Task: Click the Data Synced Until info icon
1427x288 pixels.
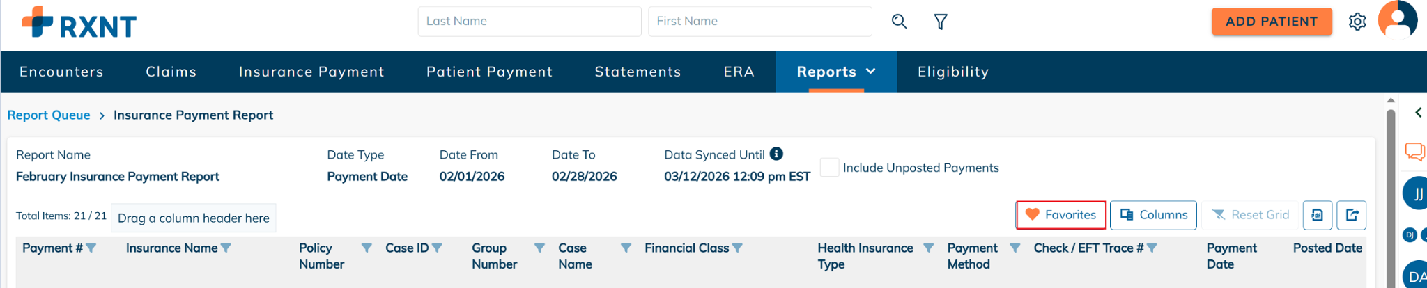Action: 776,154
